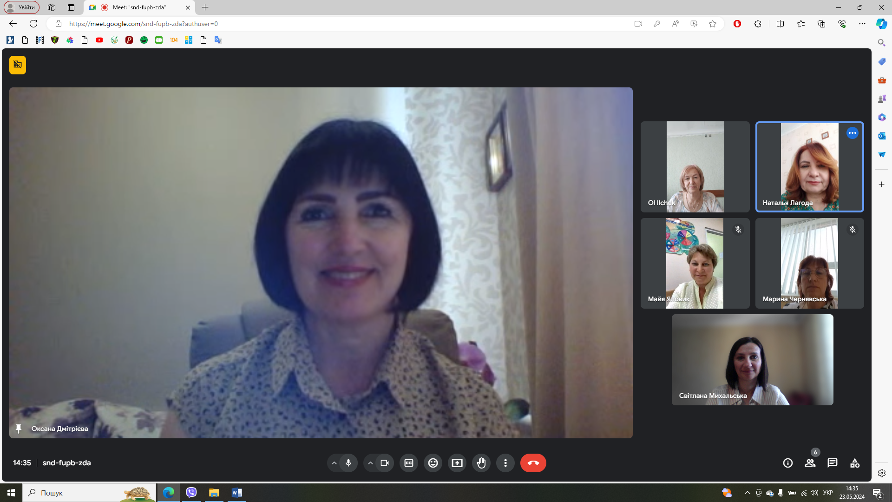This screenshot has height=502, width=892.
Task: Turn off the camera toggle
Action: [x=385, y=463]
